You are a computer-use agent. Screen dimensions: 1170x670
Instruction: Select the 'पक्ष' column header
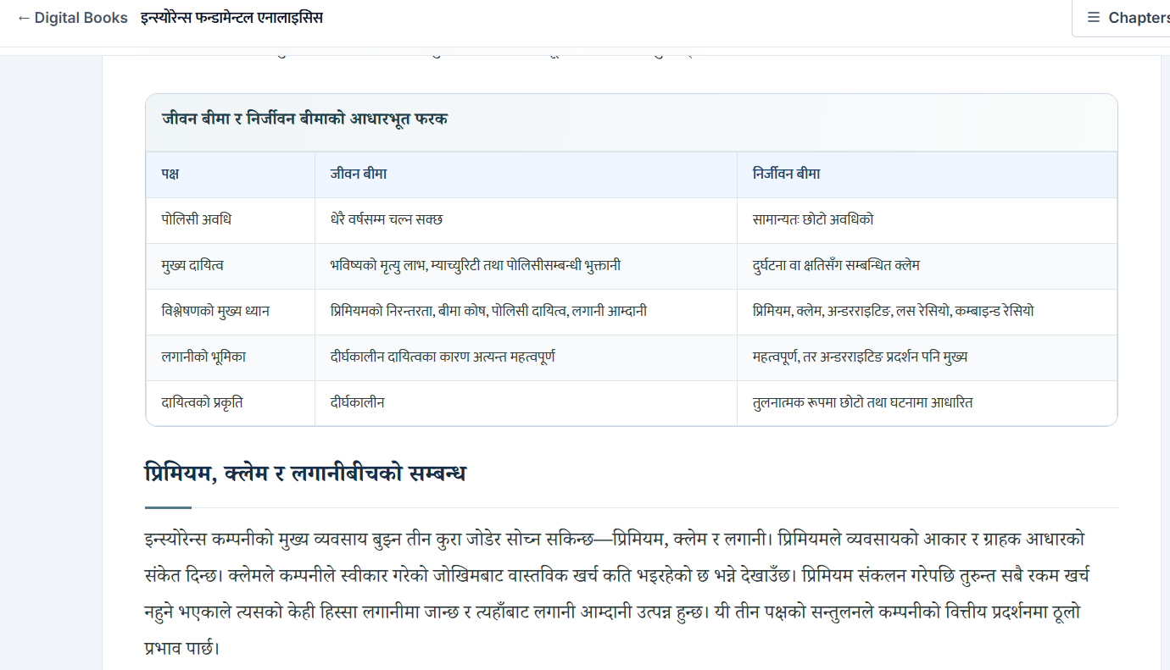click(231, 174)
